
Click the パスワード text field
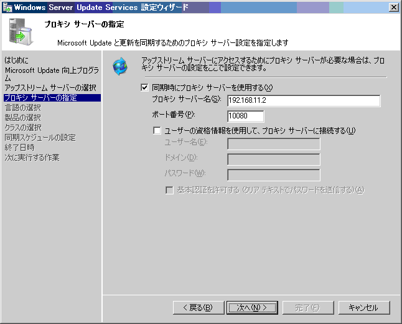tap(274, 175)
